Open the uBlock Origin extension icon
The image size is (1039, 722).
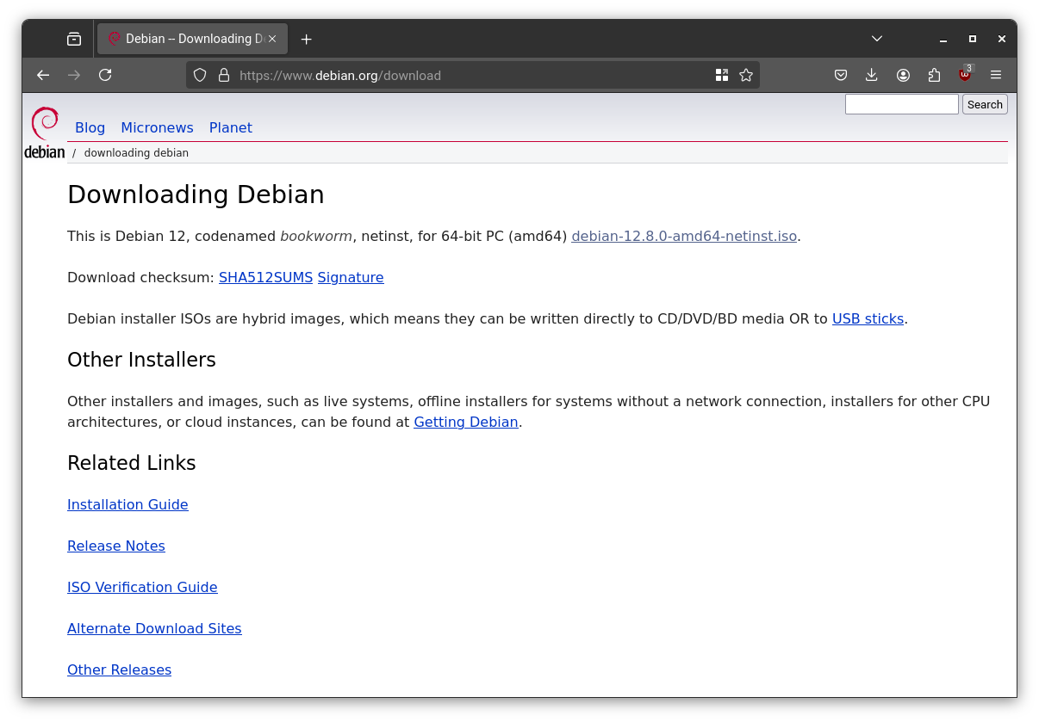(964, 75)
